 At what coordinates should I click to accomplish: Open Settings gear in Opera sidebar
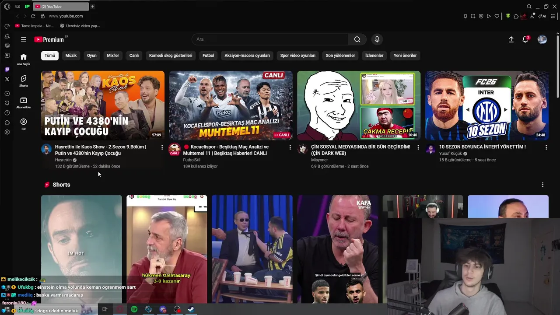pyautogui.click(x=7, y=132)
